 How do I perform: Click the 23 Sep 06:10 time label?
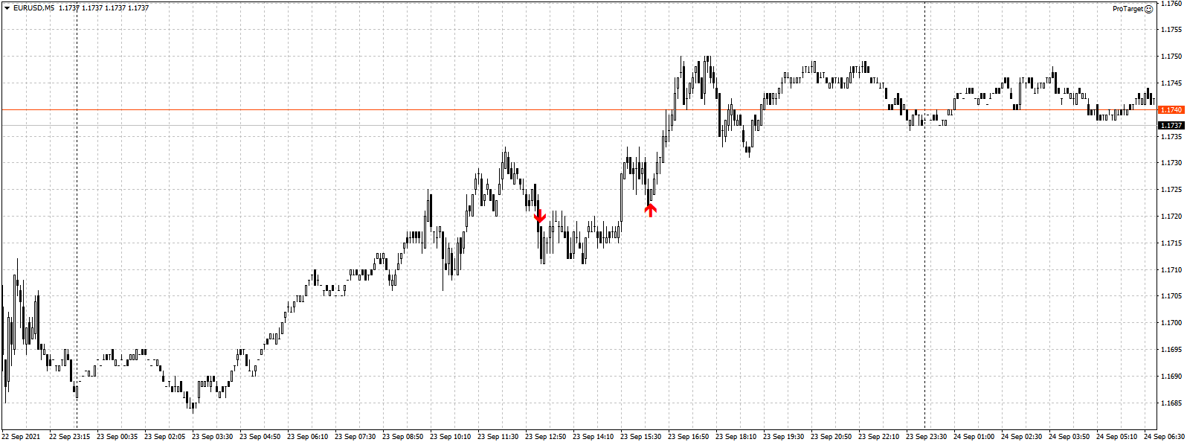307,437
